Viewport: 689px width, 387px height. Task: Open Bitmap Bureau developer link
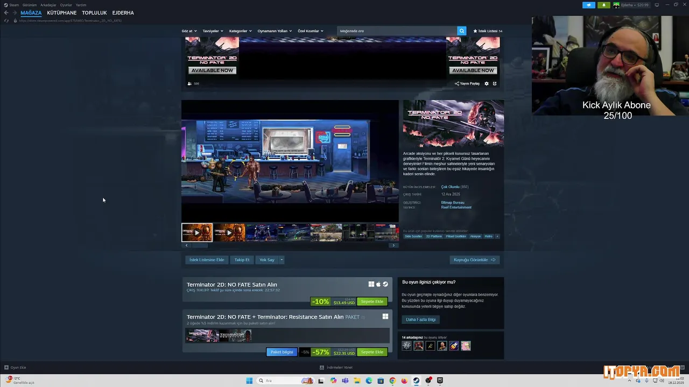point(453,203)
